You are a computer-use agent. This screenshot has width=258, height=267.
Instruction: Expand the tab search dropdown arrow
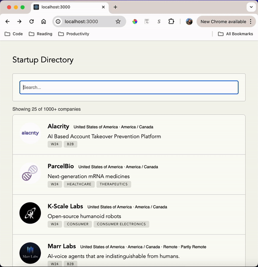[x=251, y=7]
